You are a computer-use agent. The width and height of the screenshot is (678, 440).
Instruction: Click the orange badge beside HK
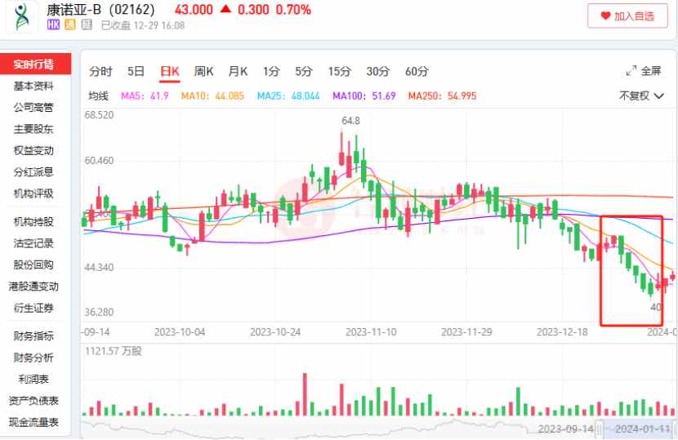click(69, 25)
